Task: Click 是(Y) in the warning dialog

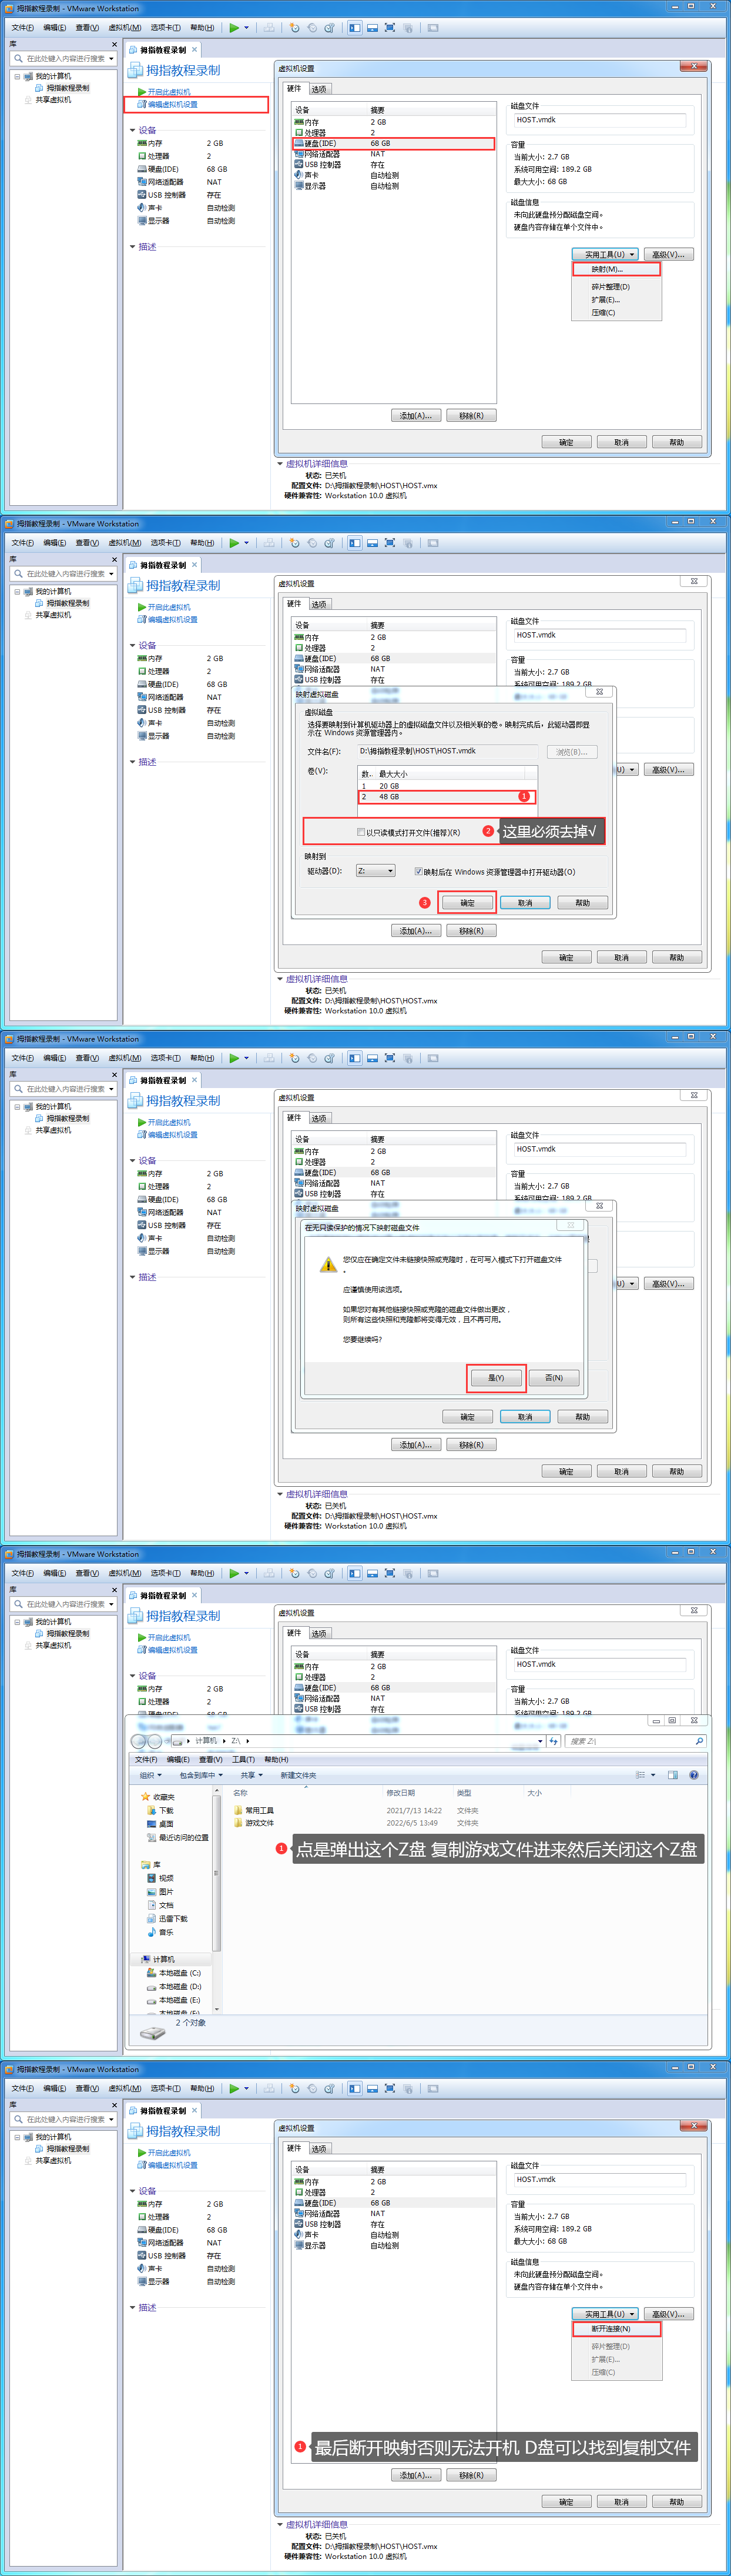Action: (x=495, y=1377)
